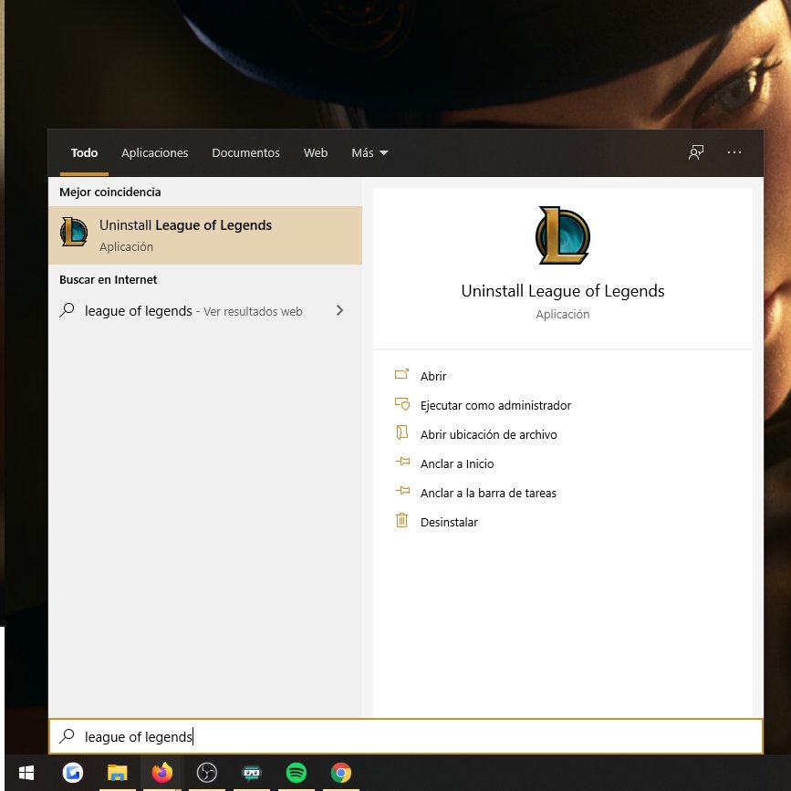Screen dimensions: 791x791
Task: Switch to the Aplicaciones tab
Action: coord(154,153)
